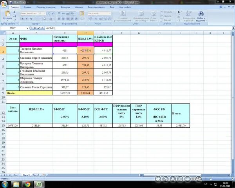
Task: Select column header D
Action: coord(85,33)
